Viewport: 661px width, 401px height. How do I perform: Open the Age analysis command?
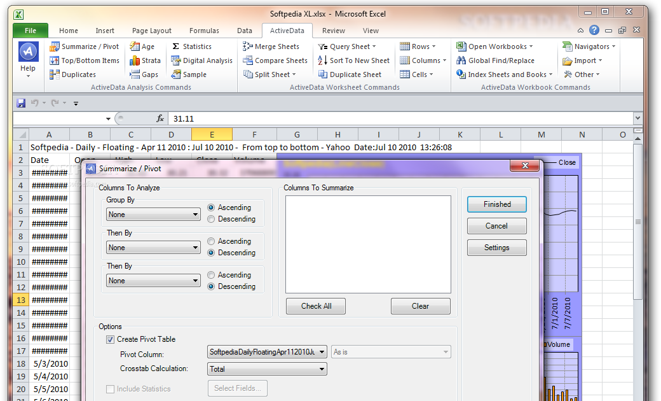[142, 46]
